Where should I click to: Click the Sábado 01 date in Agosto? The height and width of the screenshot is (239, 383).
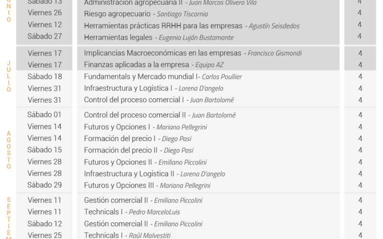coord(44,115)
